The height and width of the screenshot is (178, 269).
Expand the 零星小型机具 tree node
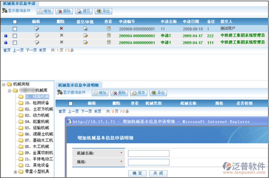(15, 172)
